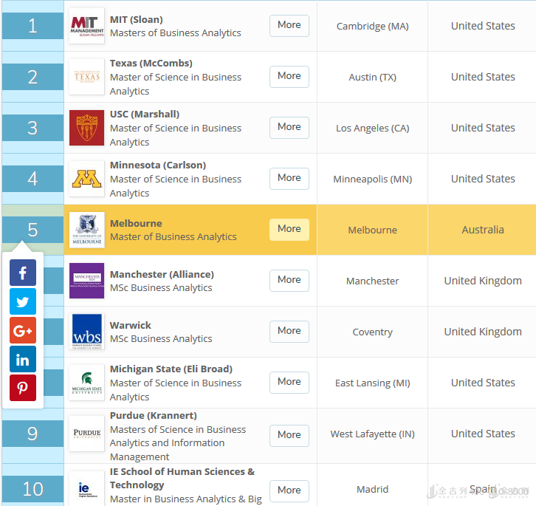Select Austin (TX) city cell
The width and height of the screenshot is (536, 506).
pos(372,77)
